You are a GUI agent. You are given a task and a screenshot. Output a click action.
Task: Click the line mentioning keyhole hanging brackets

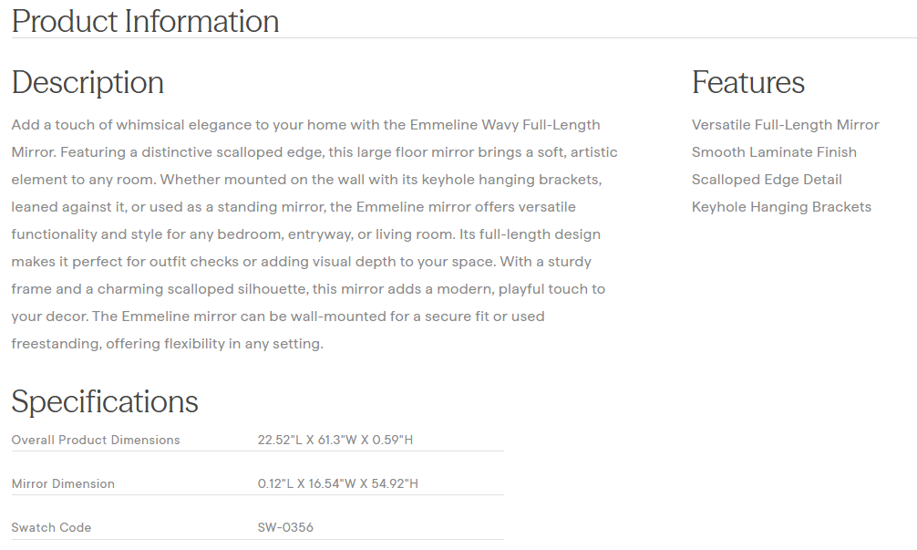(x=305, y=180)
